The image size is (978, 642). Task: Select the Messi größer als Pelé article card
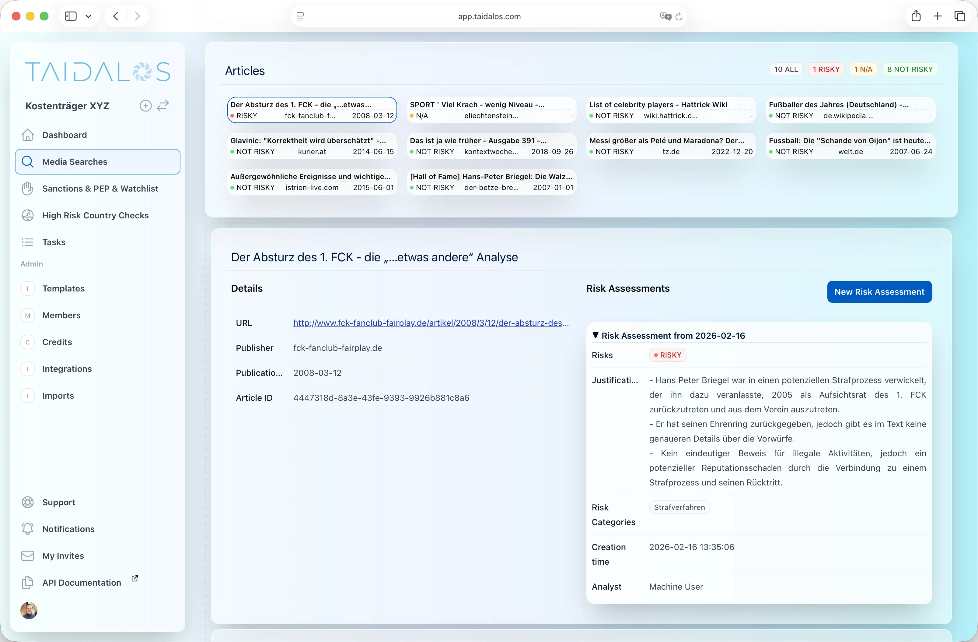pyautogui.click(x=671, y=146)
